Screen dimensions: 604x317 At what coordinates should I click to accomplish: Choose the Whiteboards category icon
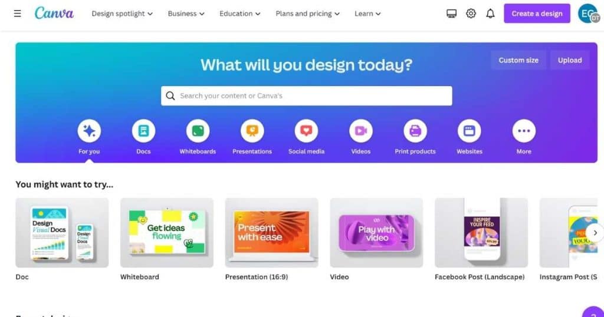click(198, 131)
